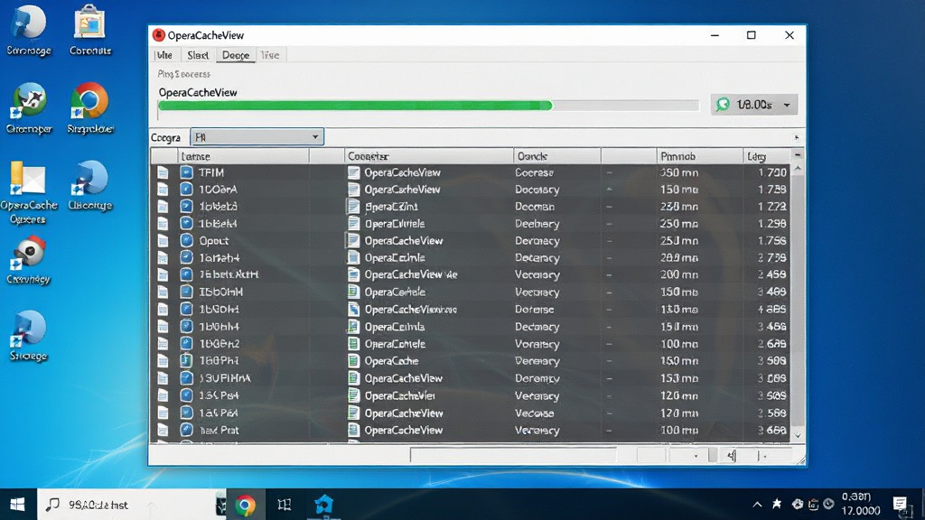Click the green refresh icon beside 18.00s

point(723,105)
